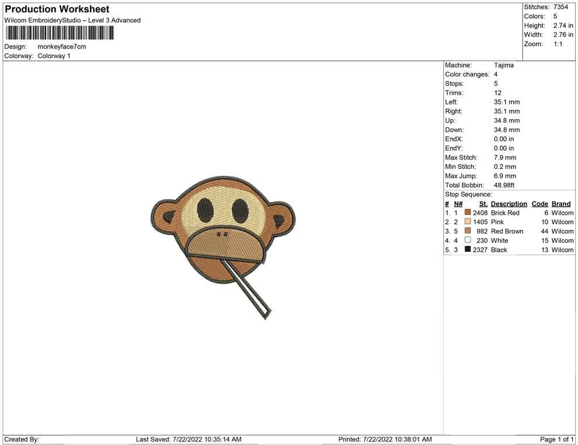Click the Tajima machine value
Image resolution: width=578 pixels, height=445 pixels.
tap(503, 65)
